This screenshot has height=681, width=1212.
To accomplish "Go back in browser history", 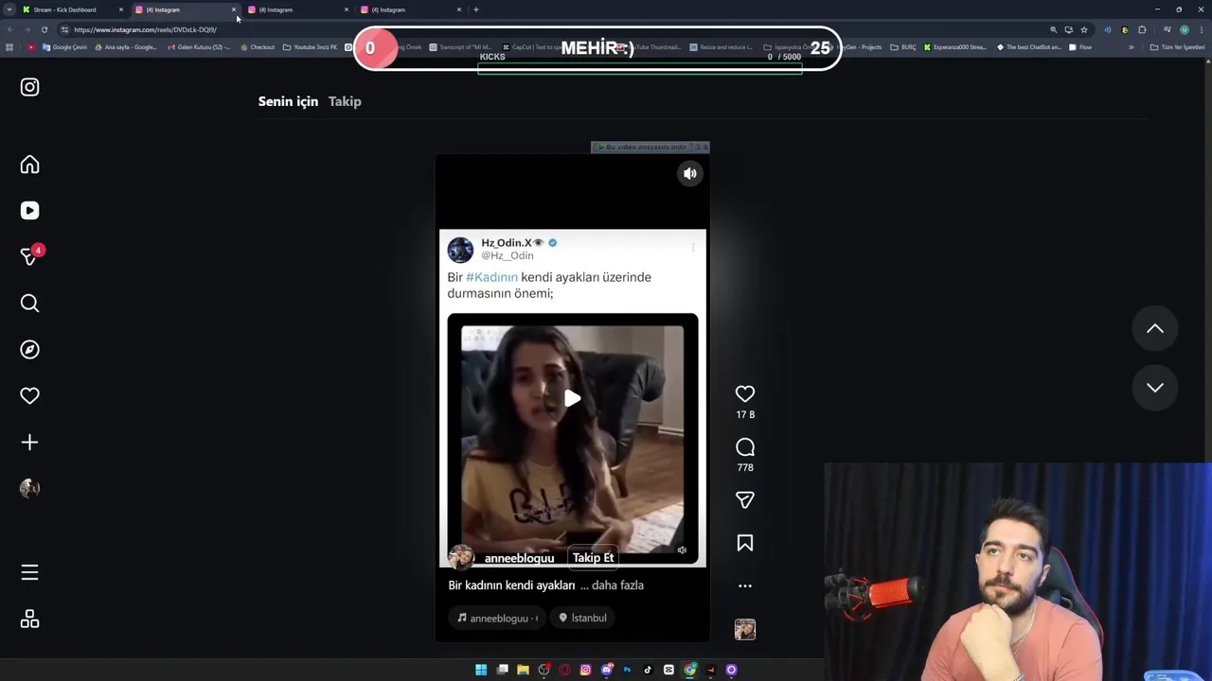I will pyautogui.click(x=9, y=29).
